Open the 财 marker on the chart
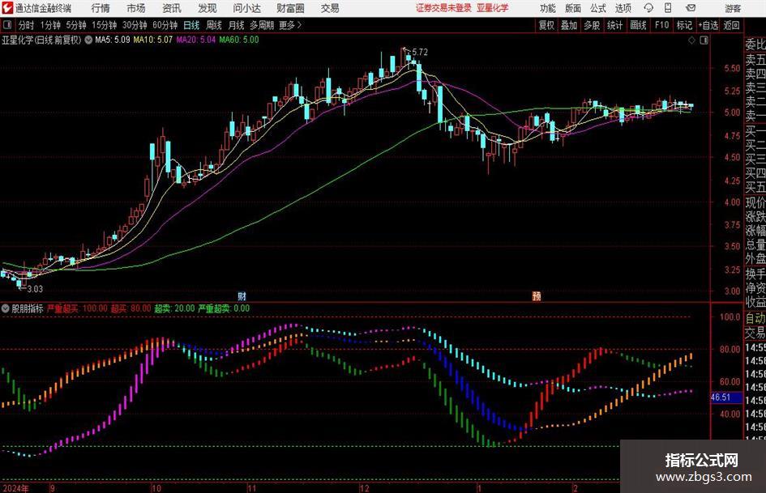 click(x=242, y=295)
